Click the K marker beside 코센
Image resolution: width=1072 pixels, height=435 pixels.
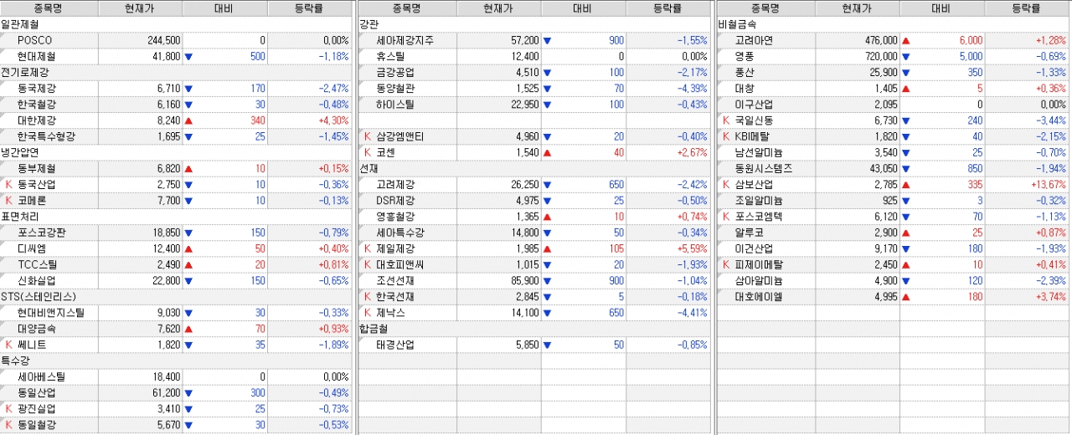pos(368,153)
